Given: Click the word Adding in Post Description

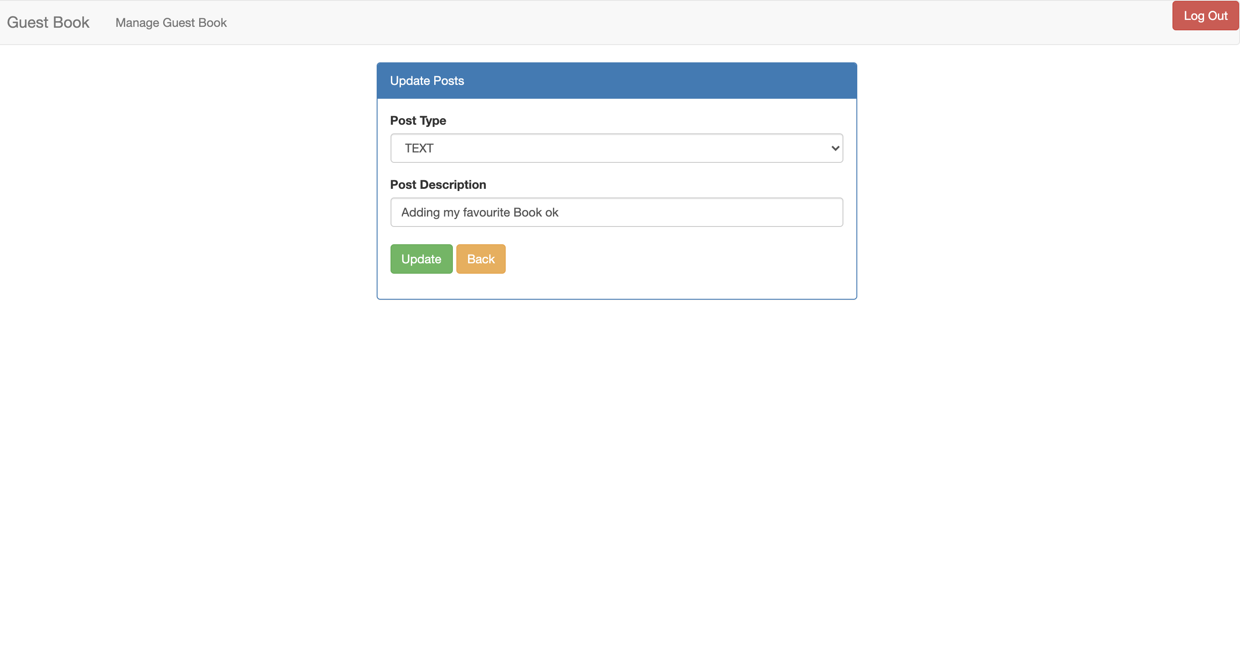Looking at the screenshot, I should pos(420,212).
